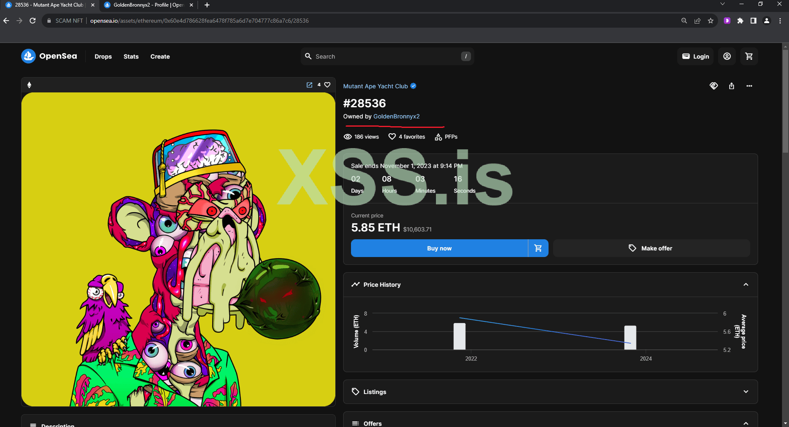The image size is (789, 427).
Task: Click the Offers list icon
Action: 356,423
